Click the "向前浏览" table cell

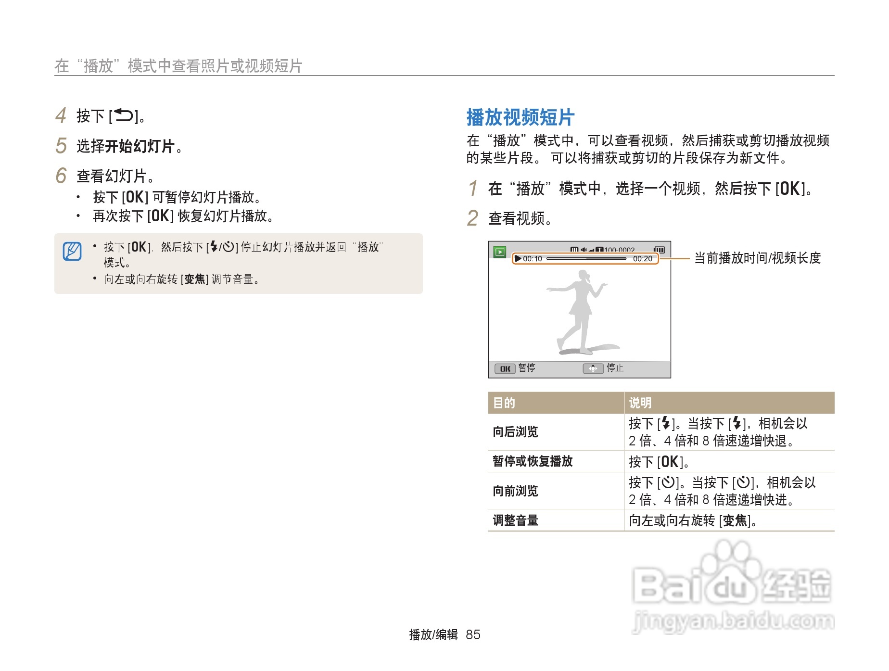(x=515, y=491)
